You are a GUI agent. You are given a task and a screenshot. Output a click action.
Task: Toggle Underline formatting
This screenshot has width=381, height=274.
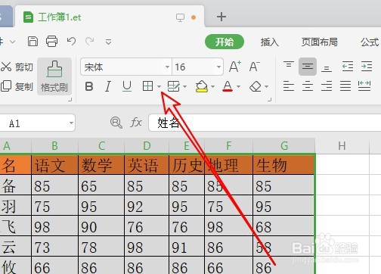click(127, 86)
